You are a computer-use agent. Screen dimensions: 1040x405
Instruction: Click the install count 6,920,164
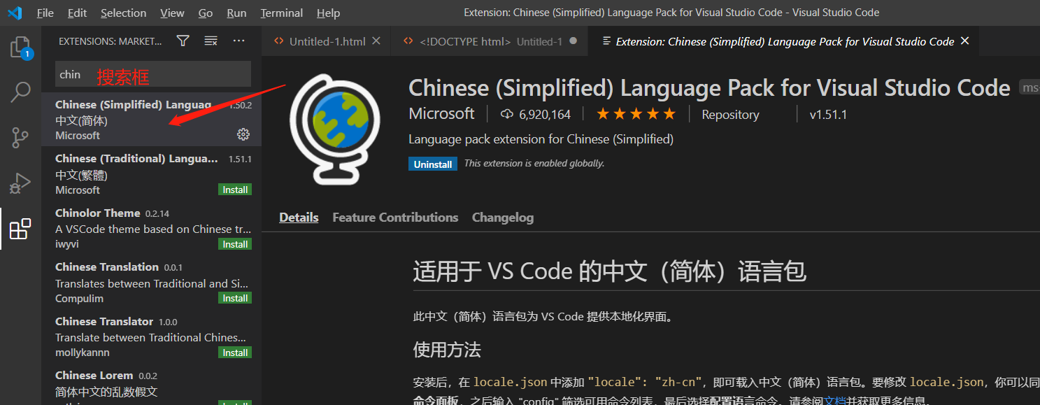click(x=536, y=114)
